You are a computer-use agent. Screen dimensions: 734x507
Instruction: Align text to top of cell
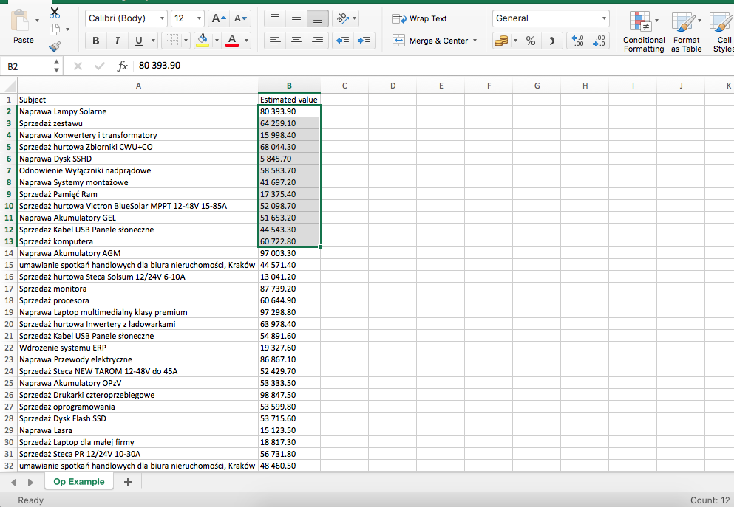pyautogui.click(x=275, y=18)
